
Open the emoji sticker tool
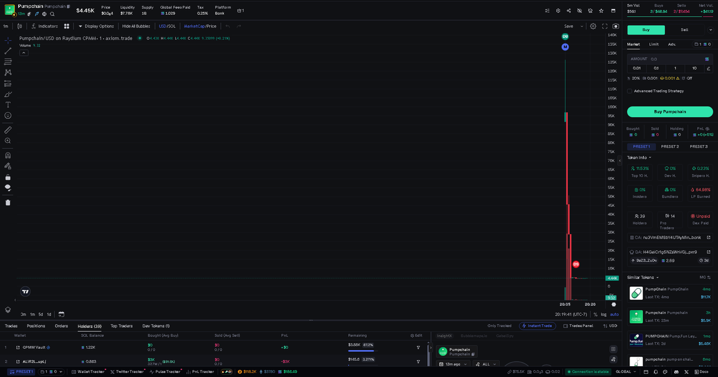coord(8,115)
